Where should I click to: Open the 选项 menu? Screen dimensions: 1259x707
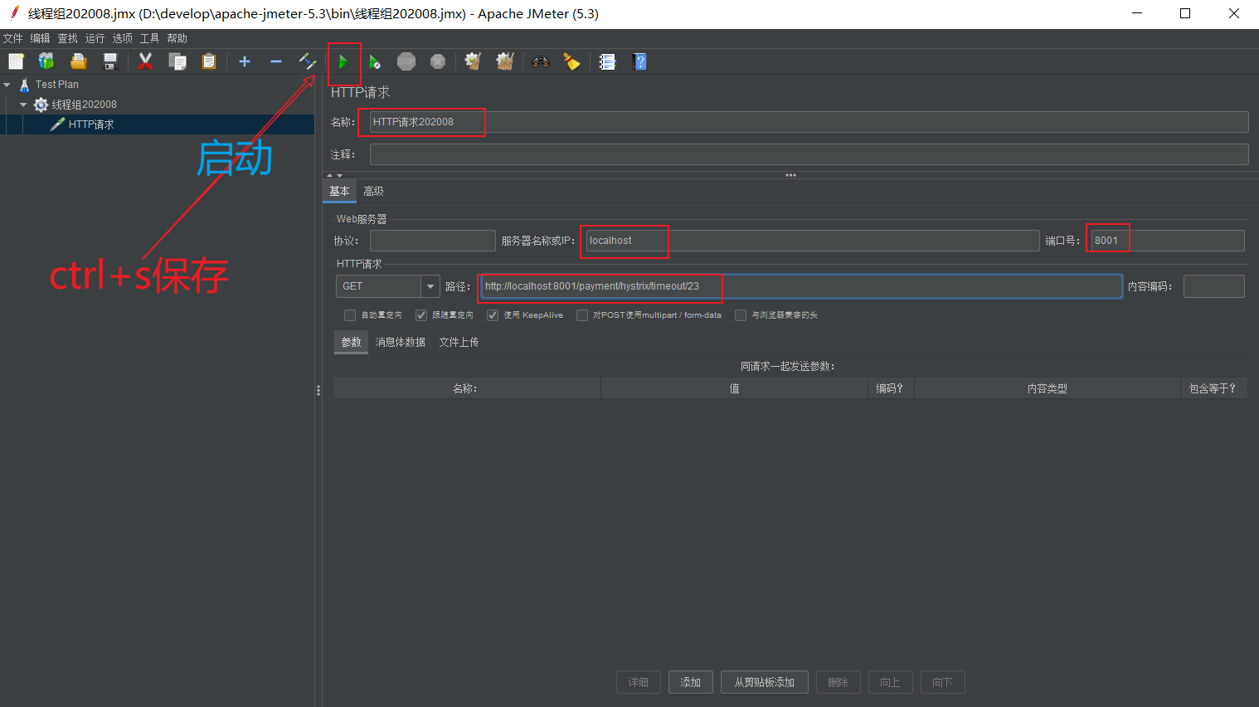click(x=123, y=38)
